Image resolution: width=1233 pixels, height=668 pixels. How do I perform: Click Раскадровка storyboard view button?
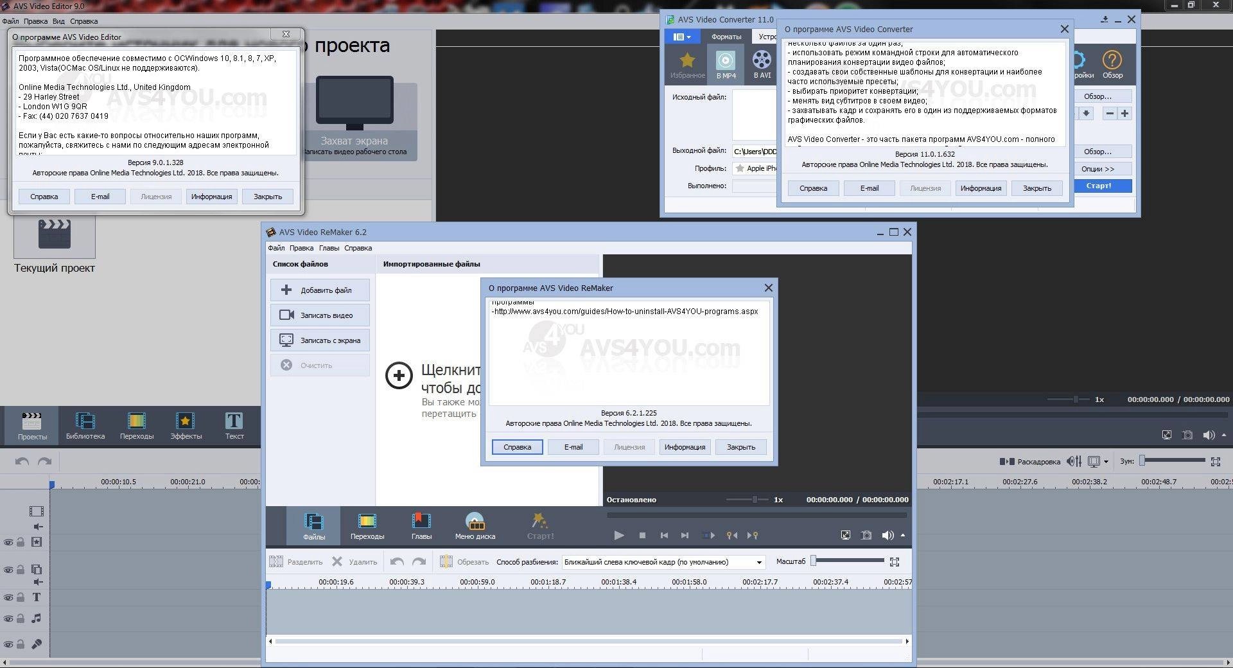click(x=1029, y=461)
